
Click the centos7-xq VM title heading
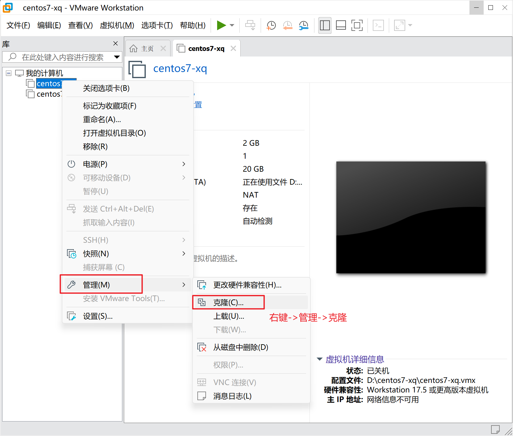pyautogui.click(x=180, y=68)
